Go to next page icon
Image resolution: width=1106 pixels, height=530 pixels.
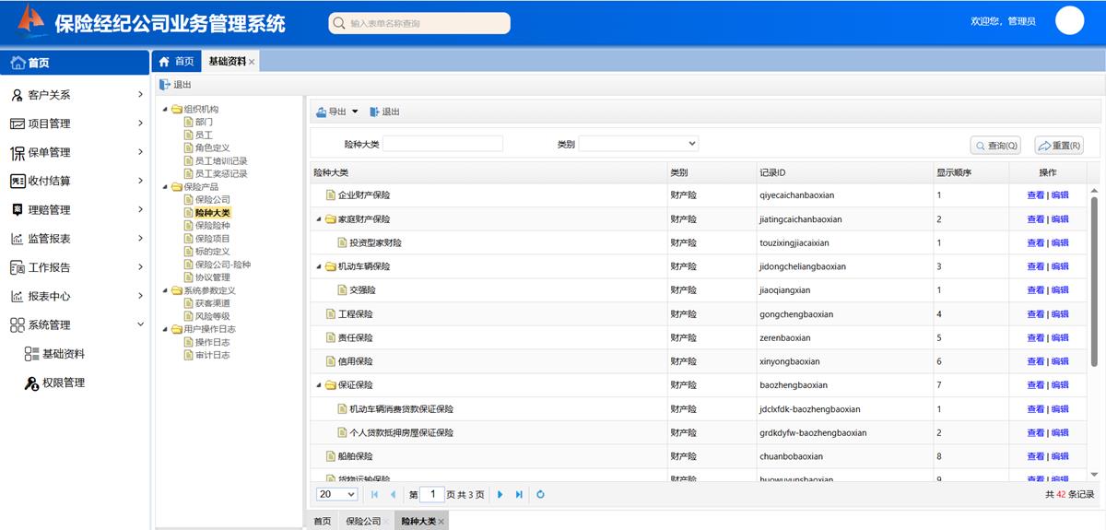click(x=500, y=495)
